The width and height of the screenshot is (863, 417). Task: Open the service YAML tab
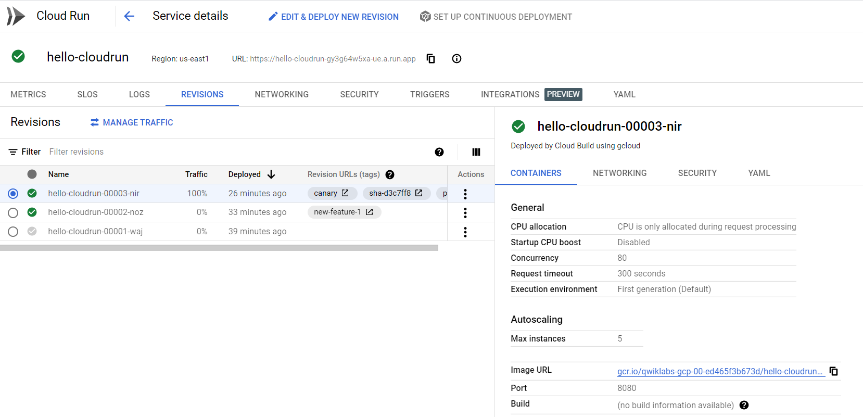[624, 94]
